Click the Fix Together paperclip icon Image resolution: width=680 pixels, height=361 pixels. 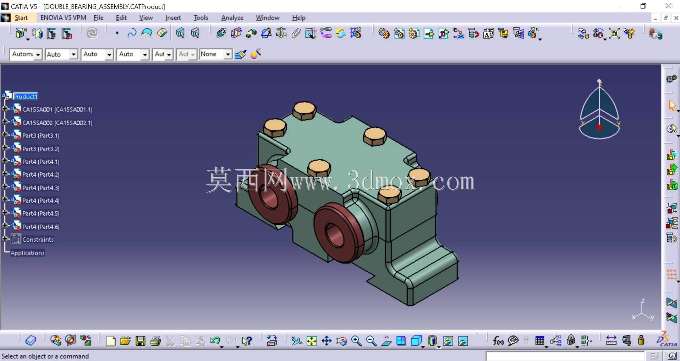point(296,33)
